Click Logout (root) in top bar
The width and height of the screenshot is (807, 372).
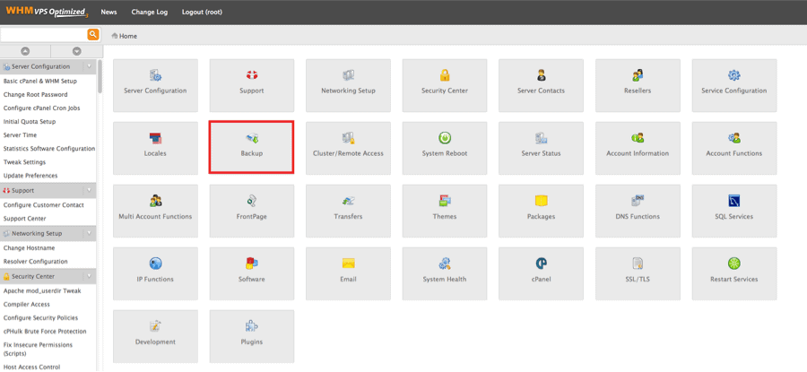click(202, 12)
